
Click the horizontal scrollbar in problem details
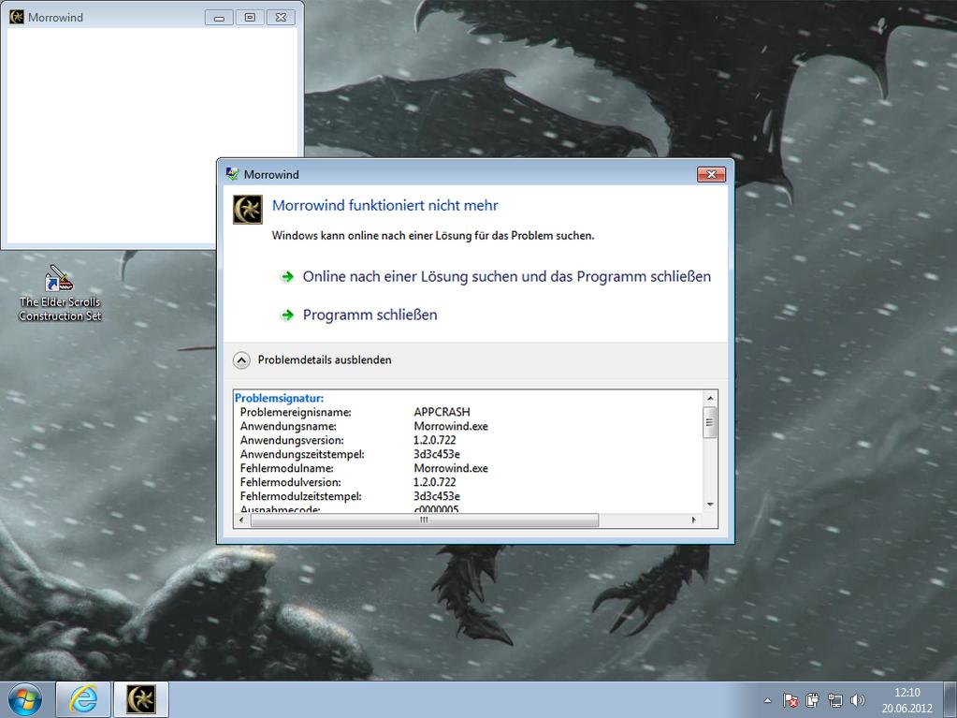[424, 520]
